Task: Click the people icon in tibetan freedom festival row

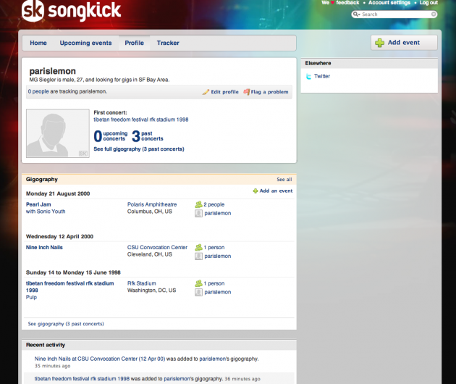Action: pyautogui.click(x=198, y=283)
